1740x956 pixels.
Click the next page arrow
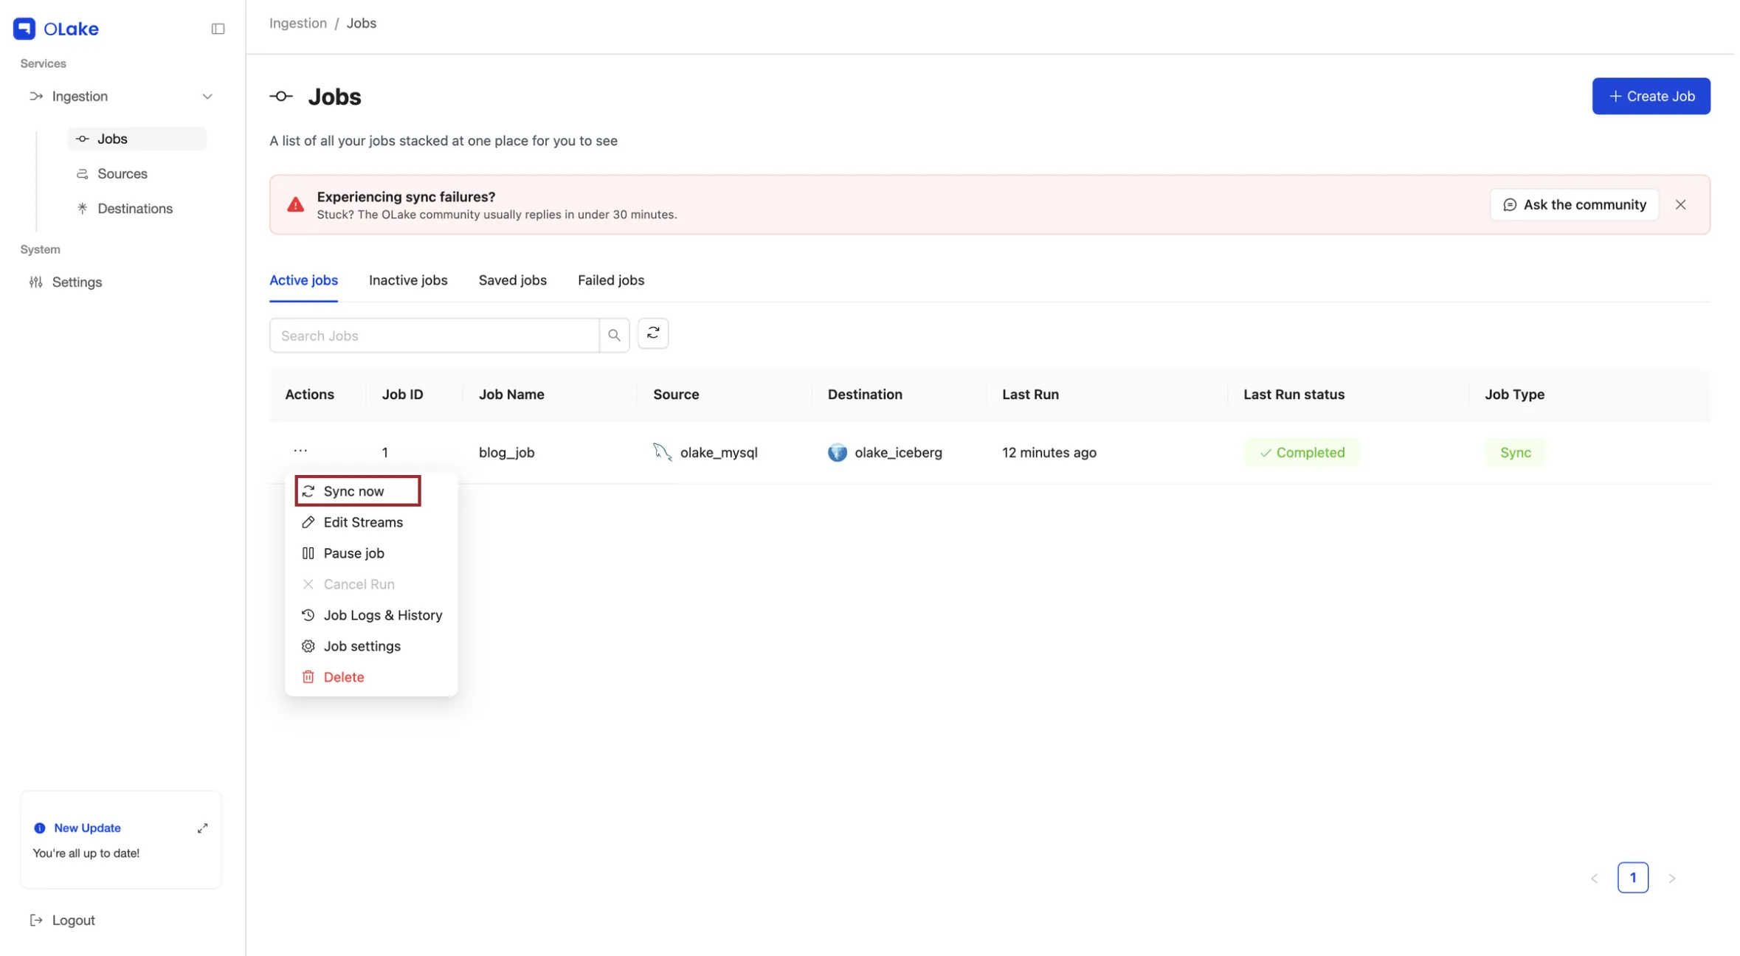(1671, 878)
